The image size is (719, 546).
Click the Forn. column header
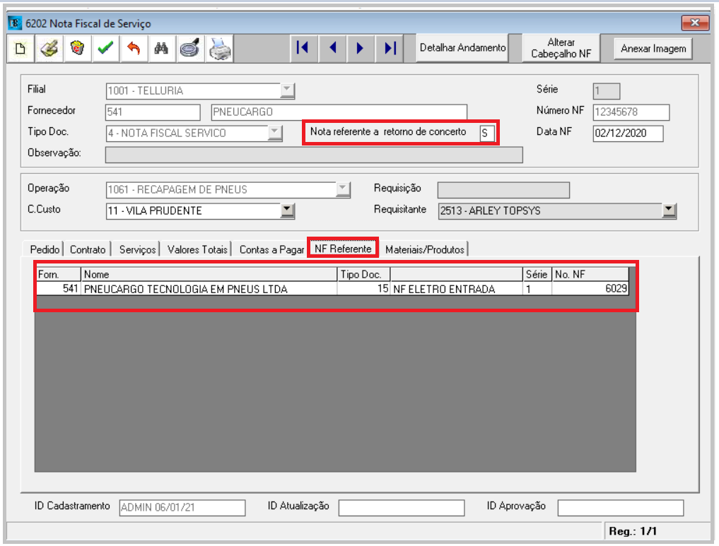58,274
